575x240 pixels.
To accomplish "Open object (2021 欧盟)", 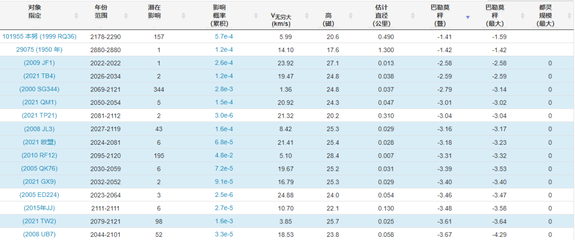I will coord(39,142).
